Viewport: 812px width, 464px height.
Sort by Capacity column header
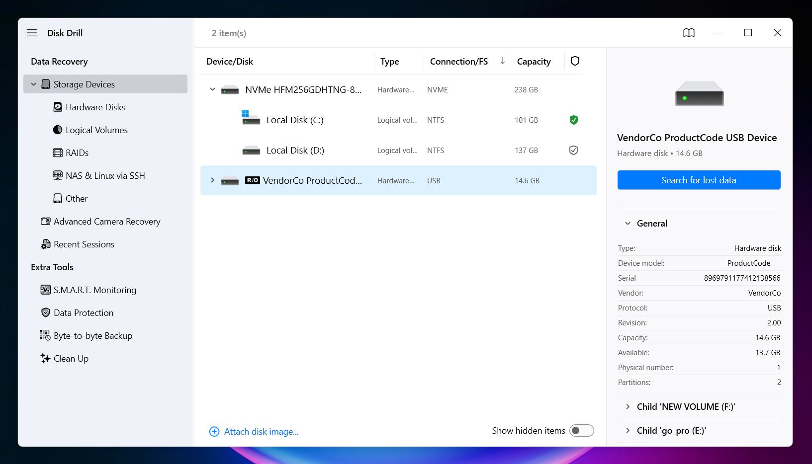534,61
